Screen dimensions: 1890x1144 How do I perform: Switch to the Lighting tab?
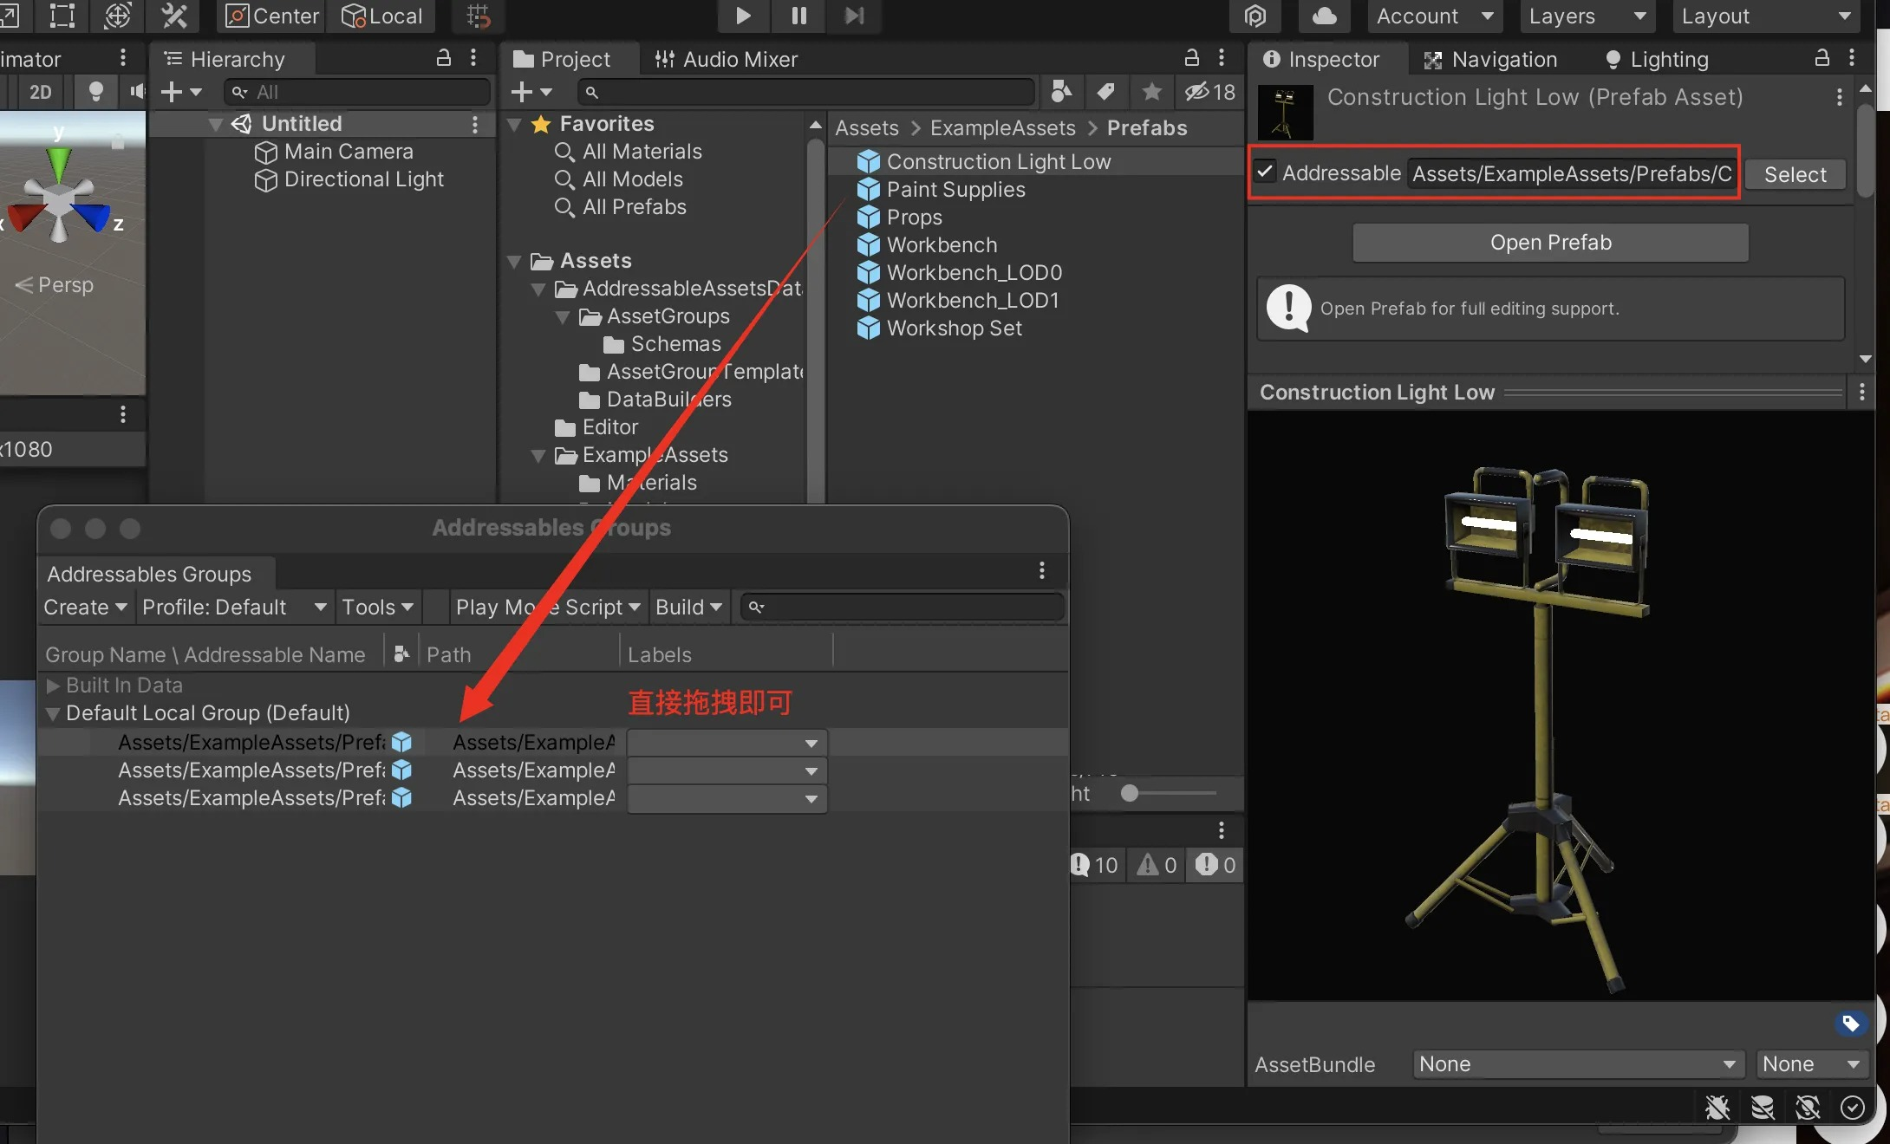pyautogui.click(x=1656, y=59)
